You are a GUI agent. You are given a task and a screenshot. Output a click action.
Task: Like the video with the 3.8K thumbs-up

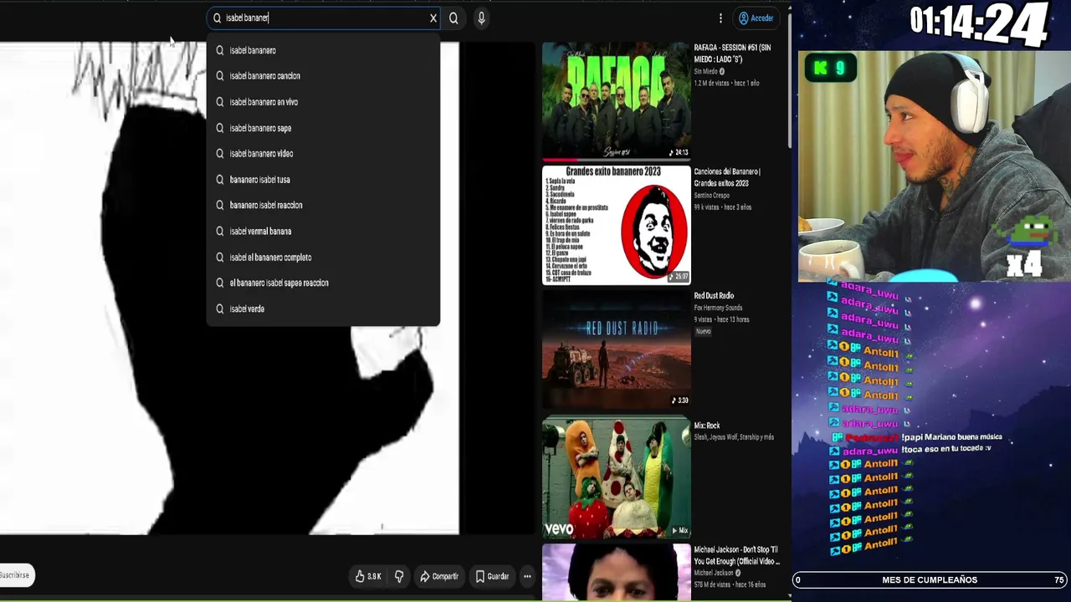pyautogui.click(x=368, y=576)
